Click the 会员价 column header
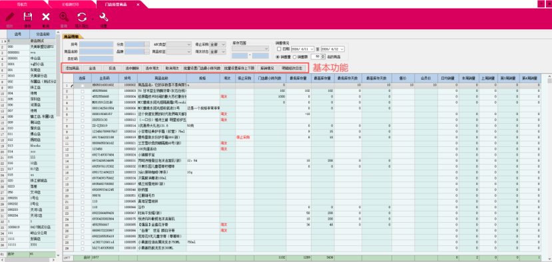Viewport: 552px width, 262px height. click(x=426, y=78)
